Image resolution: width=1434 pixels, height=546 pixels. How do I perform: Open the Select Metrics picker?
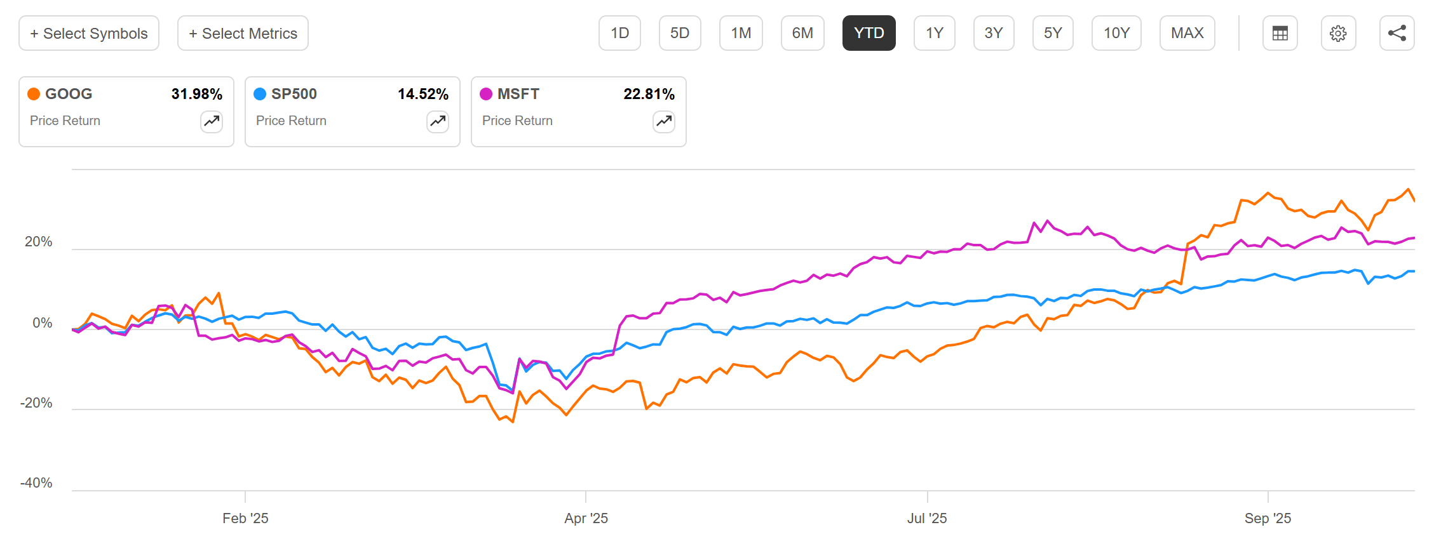click(x=242, y=33)
